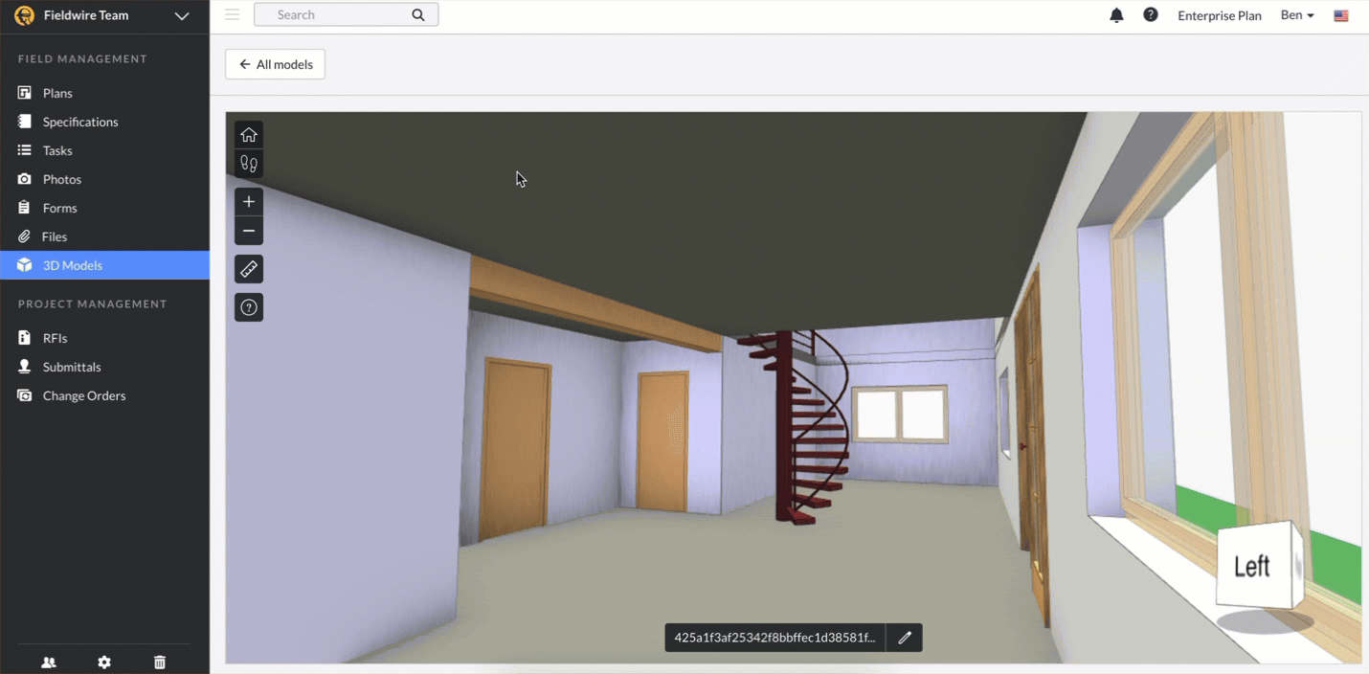The width and height of the screenshot is (1369, 674).
Task: Click the Left face of view cube
Action: click(x=1251, y=567)
